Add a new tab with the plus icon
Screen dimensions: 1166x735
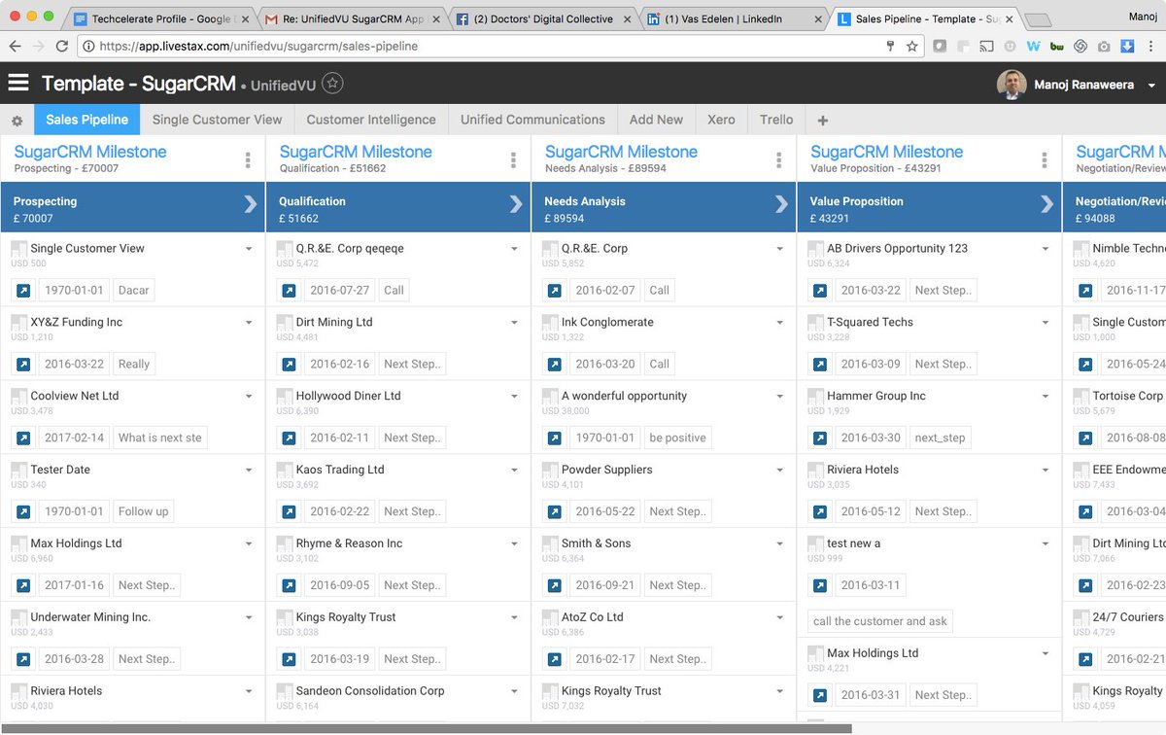coord(823,121)
